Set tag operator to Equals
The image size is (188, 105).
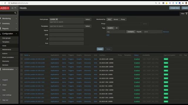coord(139,32)
